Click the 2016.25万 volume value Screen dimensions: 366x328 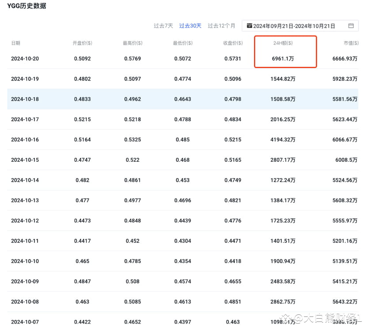pos(283,119)
